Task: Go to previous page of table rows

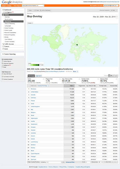Action: click(x=113, y=162)
